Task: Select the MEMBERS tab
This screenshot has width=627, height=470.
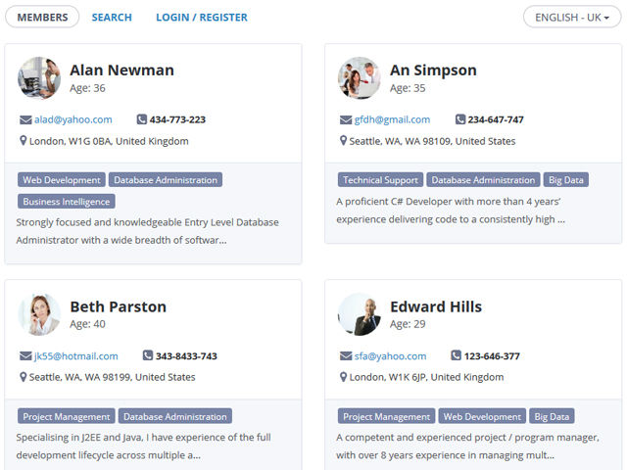Action: 42,18
